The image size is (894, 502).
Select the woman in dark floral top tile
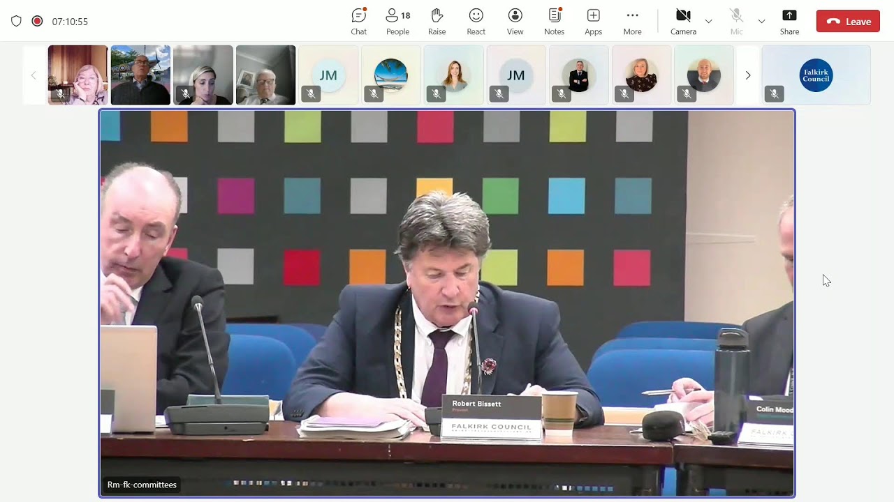pyautogui.click(x=642, y=75)
